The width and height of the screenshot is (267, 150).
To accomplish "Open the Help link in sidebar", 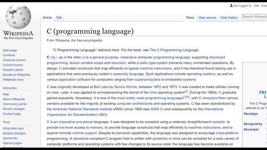I will (x=6, y=94).
